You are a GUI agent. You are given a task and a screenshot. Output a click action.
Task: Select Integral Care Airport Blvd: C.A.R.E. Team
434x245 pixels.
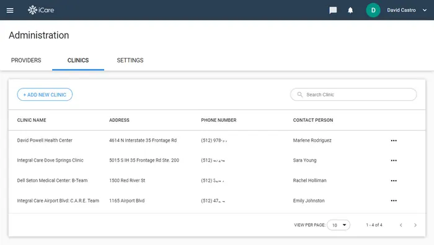[x=58, y=200]
